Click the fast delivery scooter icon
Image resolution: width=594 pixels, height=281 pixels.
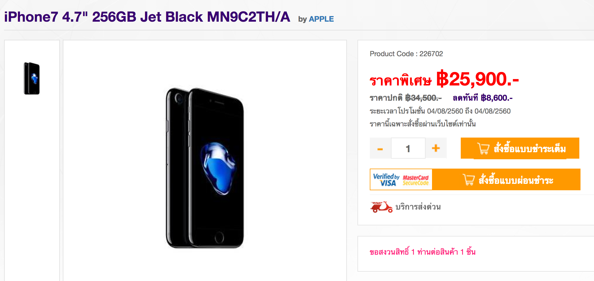tap(381, 207)
